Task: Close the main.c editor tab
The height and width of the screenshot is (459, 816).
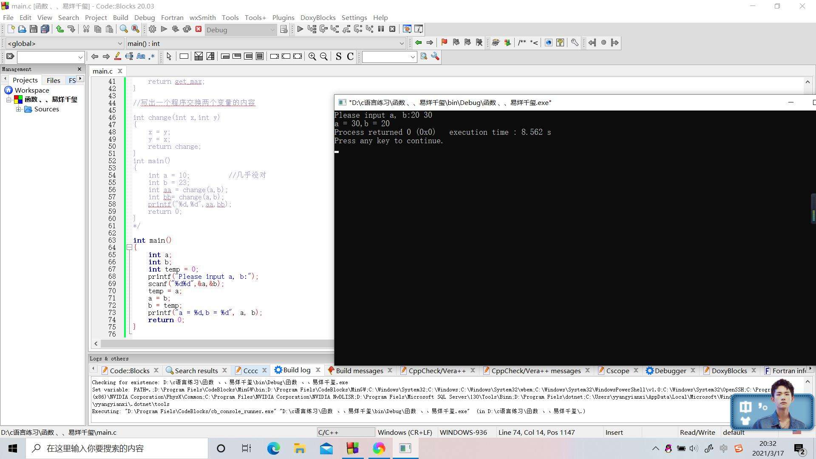Action: [120, 71]
